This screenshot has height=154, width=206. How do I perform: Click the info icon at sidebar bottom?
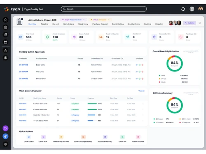(5, 144)
